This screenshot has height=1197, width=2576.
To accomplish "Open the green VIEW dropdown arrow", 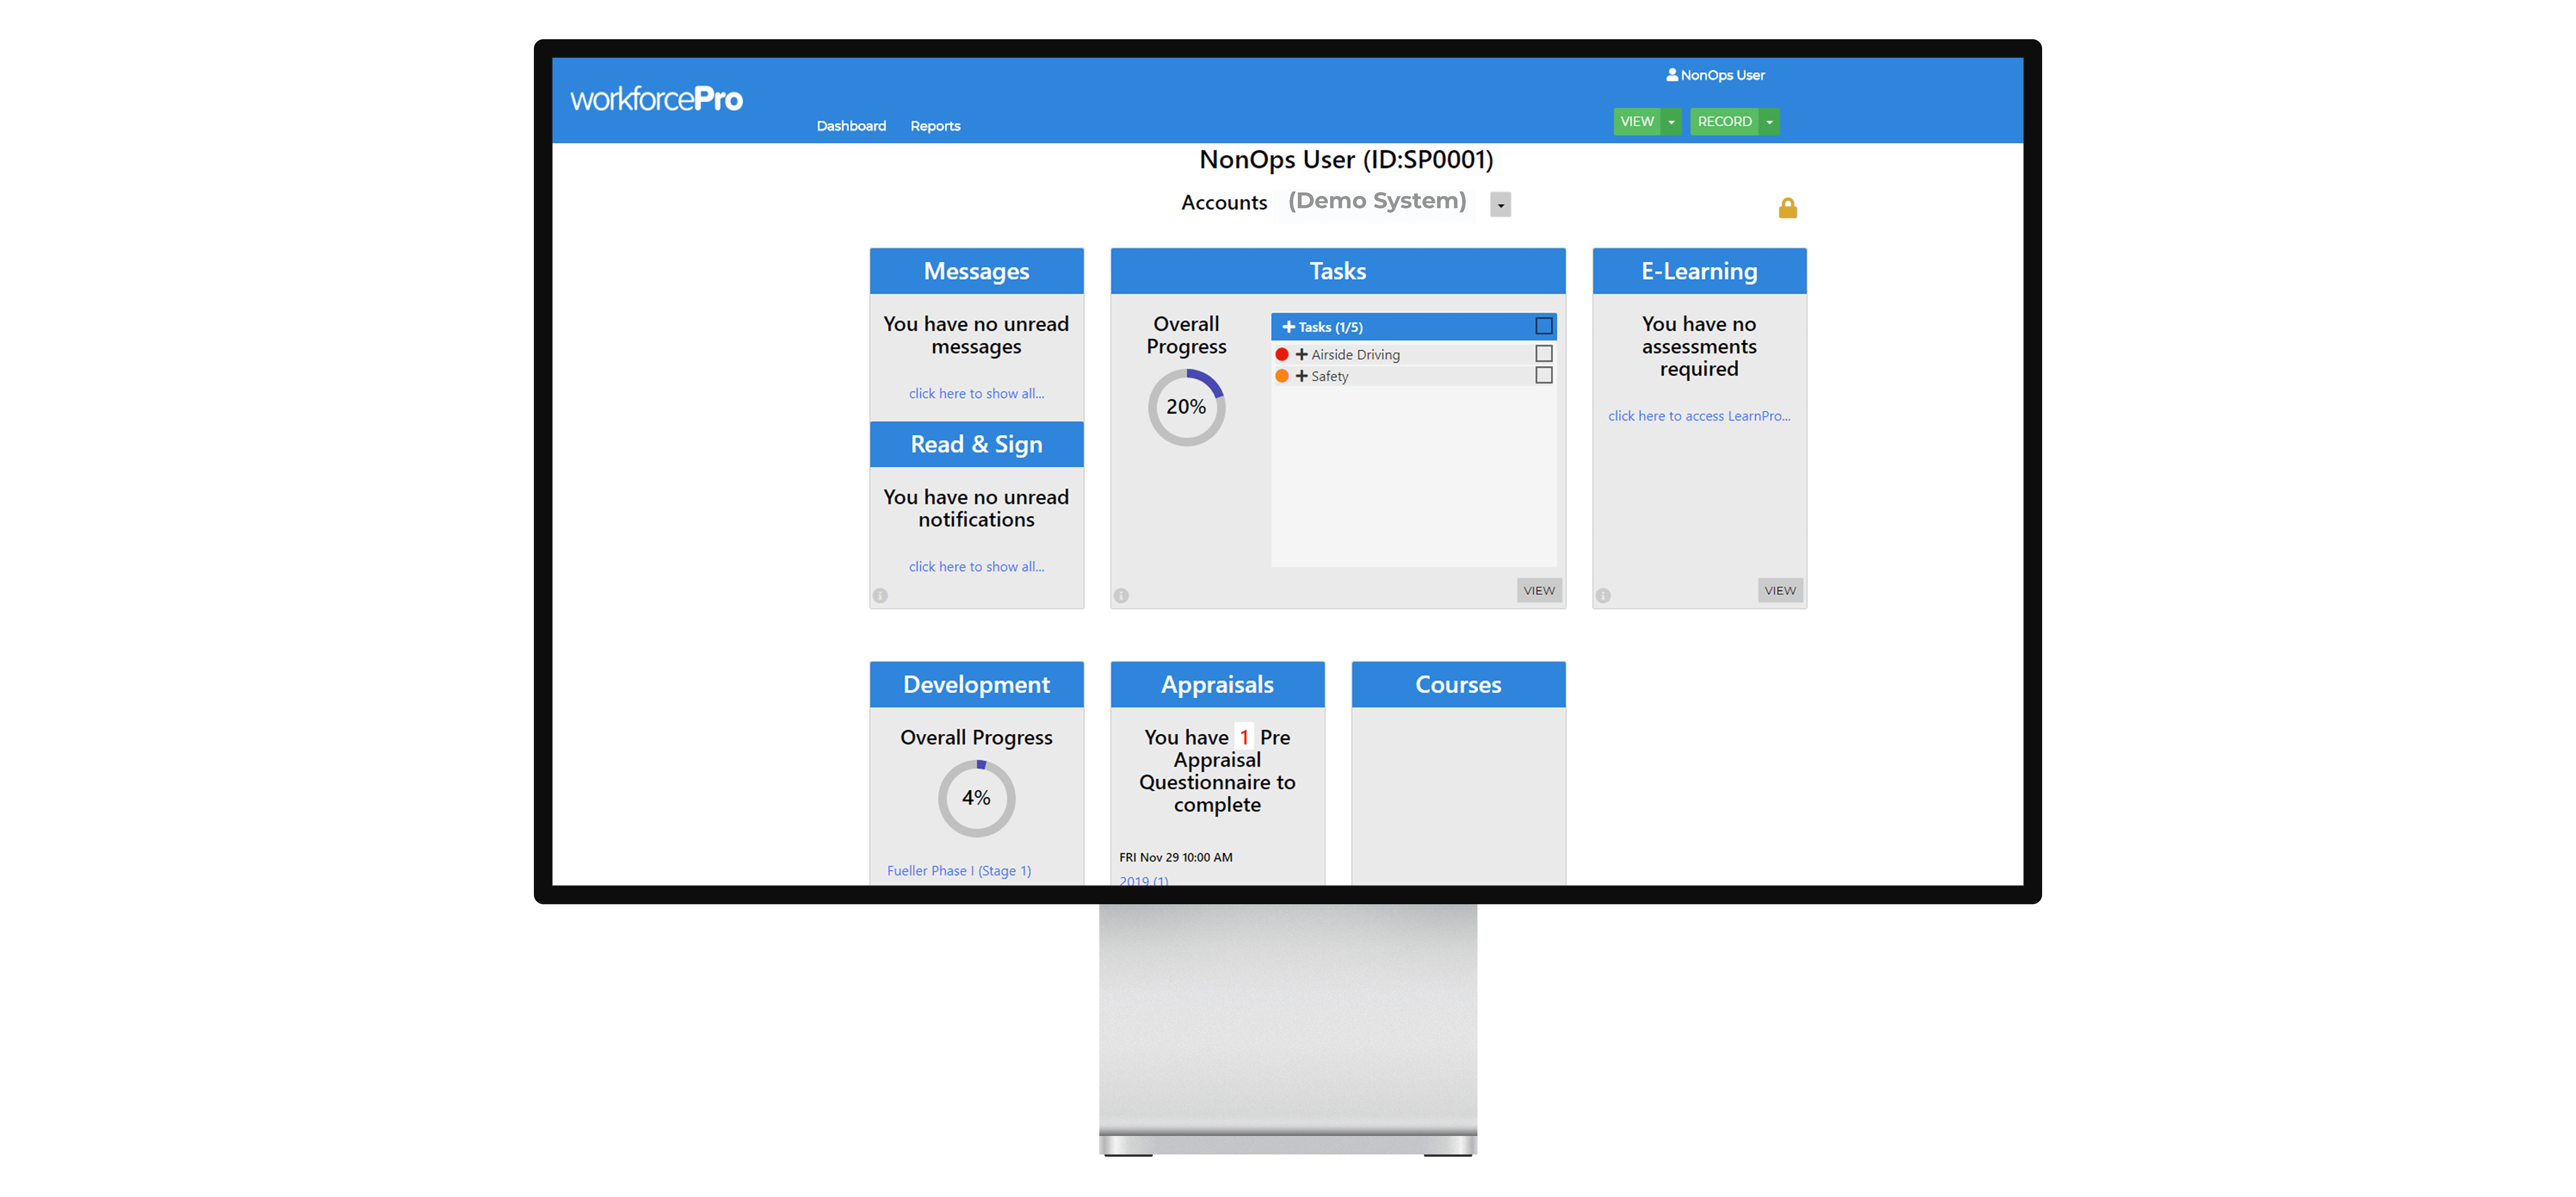I will pyautogui.click(x=1671, y=122).
